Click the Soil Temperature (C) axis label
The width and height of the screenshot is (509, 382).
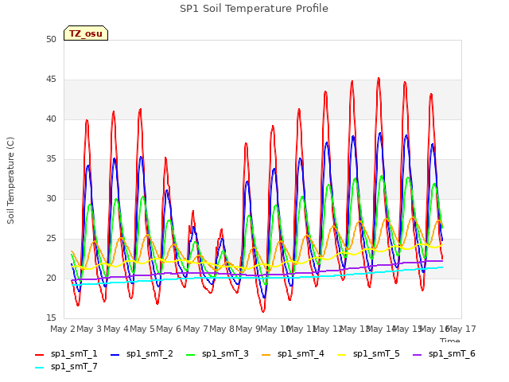tap(10, 181)
